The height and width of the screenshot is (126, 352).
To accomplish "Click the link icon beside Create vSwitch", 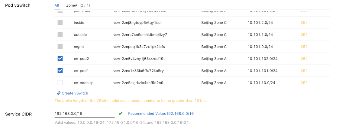I will [59, 93].
